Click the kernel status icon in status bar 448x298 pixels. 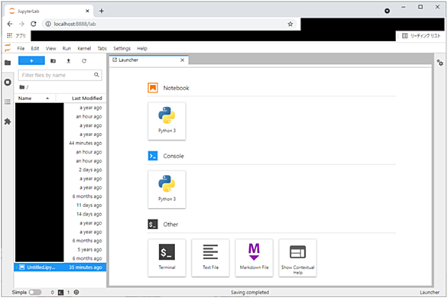pos(76,292)
